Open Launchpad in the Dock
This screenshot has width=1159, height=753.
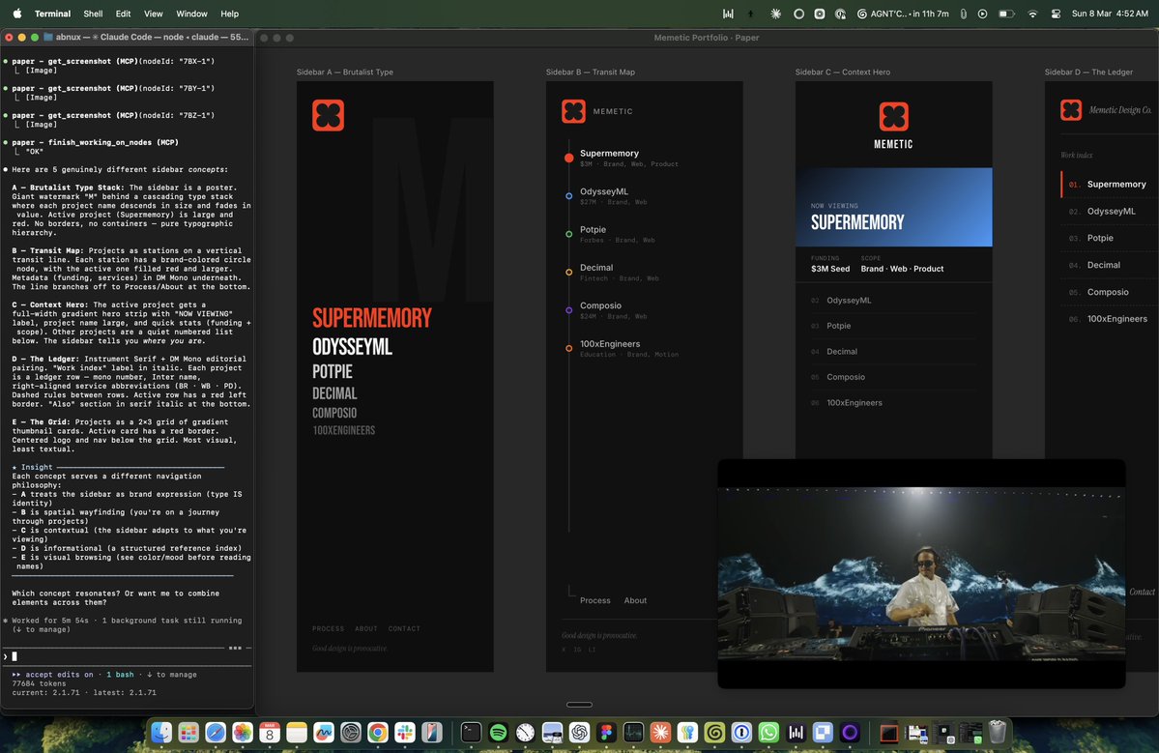[188, 733]
